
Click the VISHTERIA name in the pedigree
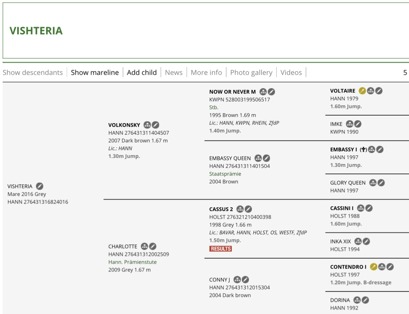point(20,186)
